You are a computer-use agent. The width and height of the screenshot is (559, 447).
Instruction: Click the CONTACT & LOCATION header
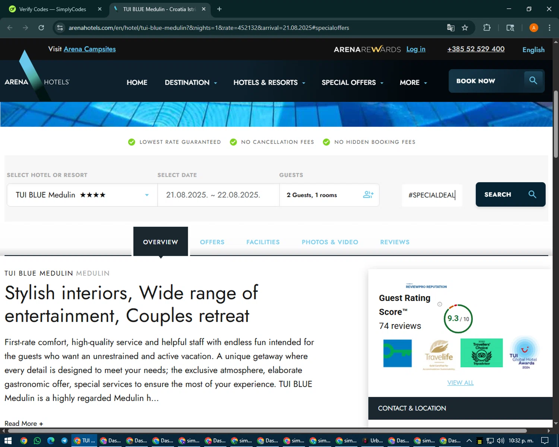(460, 408)
